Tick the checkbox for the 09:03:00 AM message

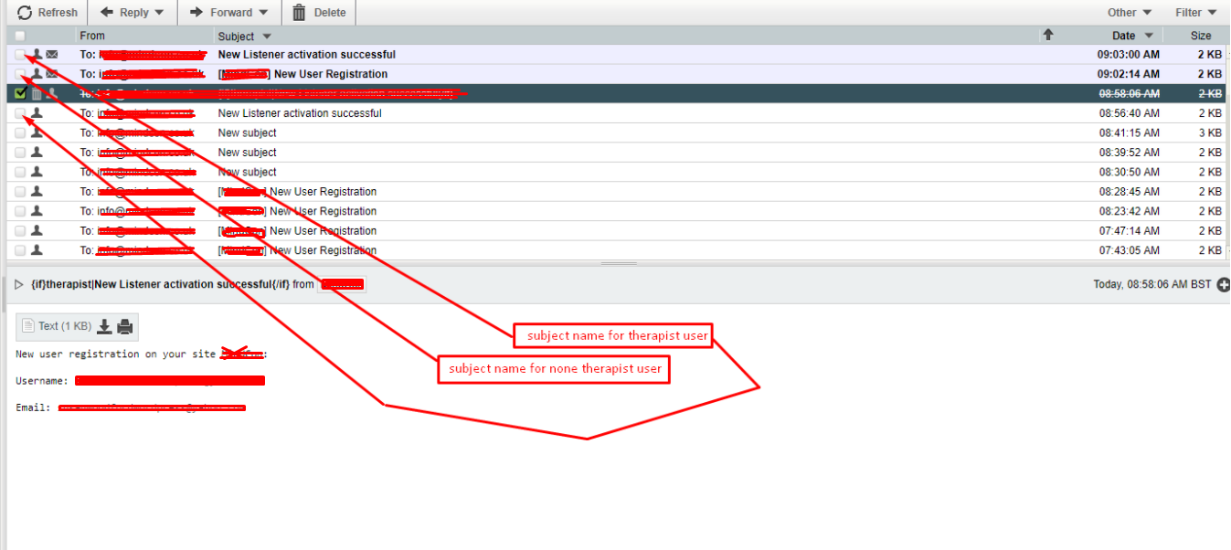(20, 55)
